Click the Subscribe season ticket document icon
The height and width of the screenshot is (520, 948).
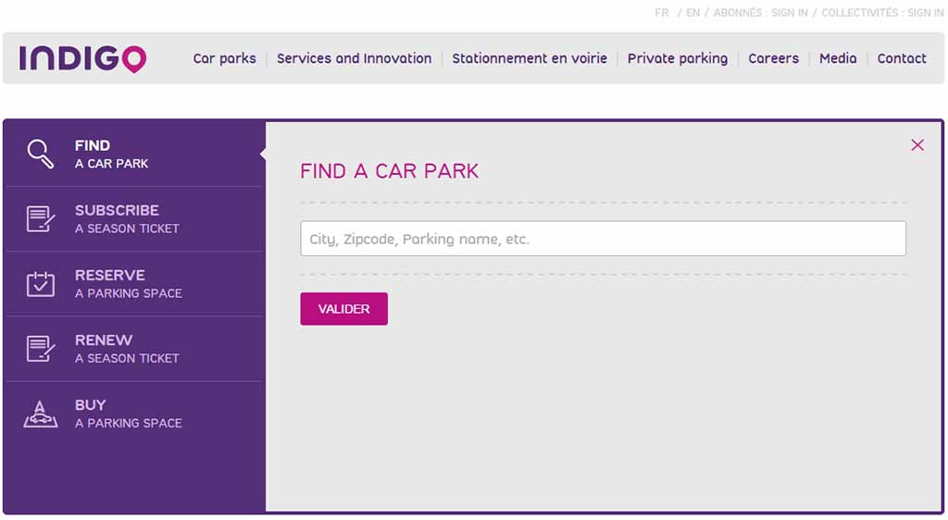[41, 218]
